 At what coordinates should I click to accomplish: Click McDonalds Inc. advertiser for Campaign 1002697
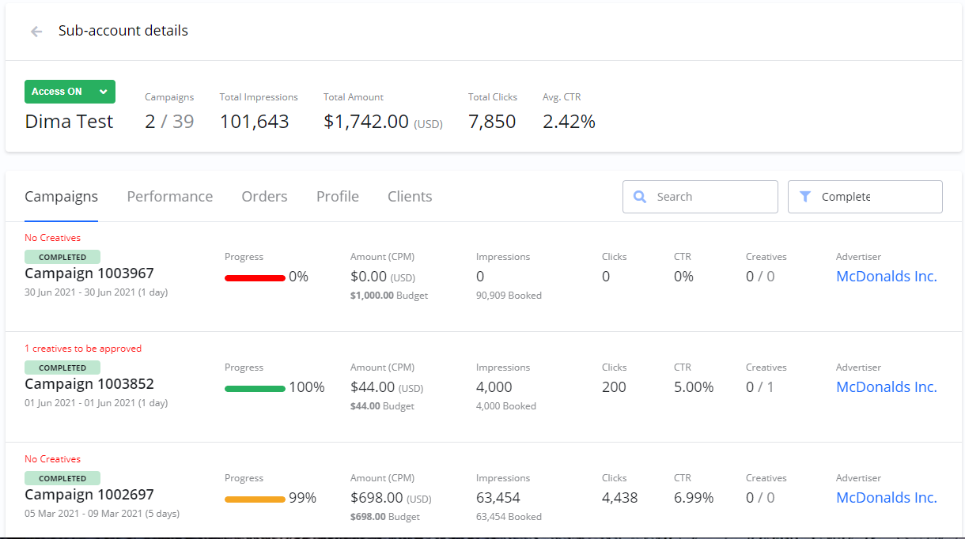click(x=886, y=498)
